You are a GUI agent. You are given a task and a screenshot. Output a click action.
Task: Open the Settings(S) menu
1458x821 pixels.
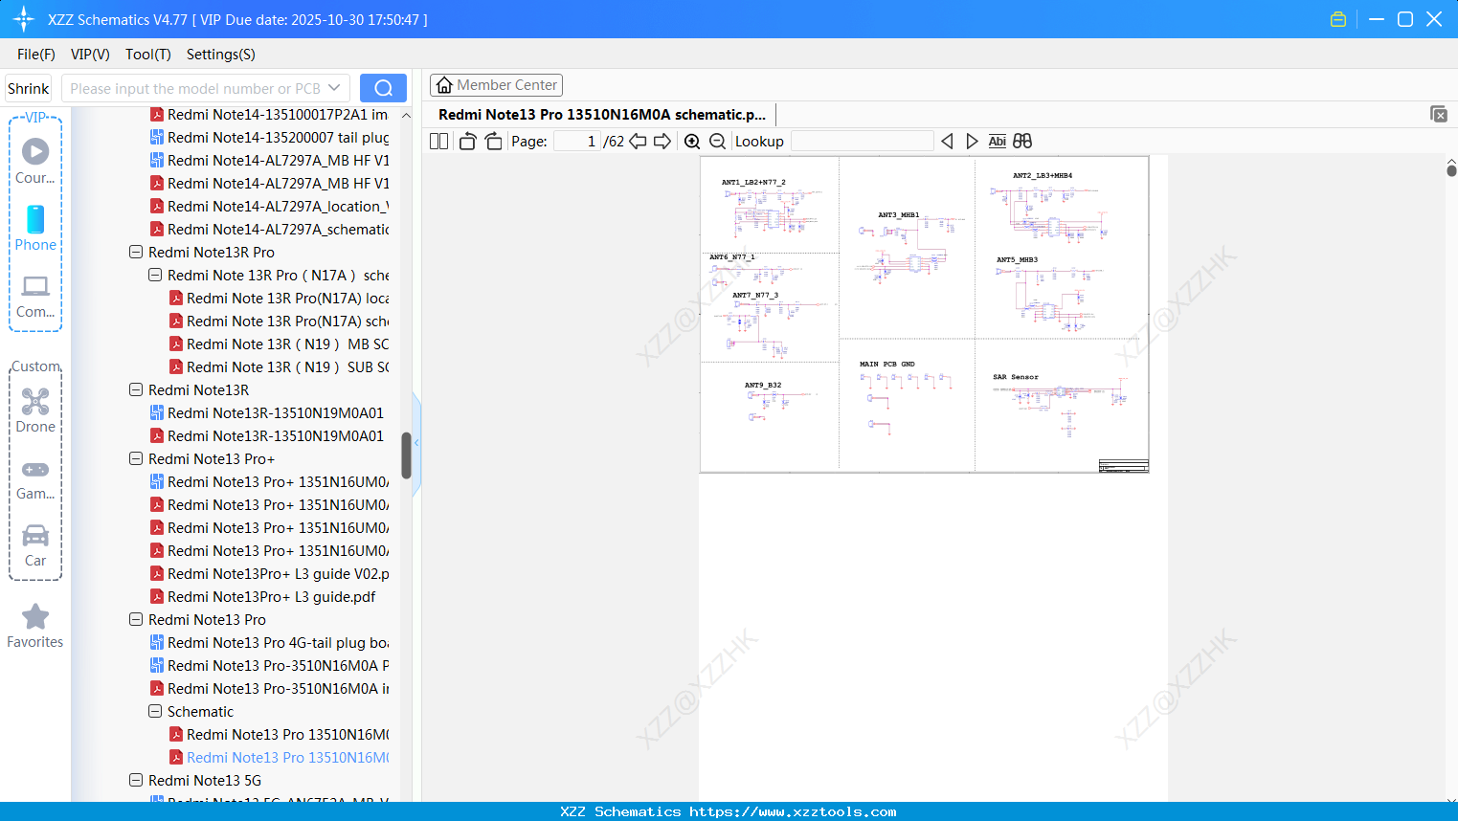click(x=221, y=55)
